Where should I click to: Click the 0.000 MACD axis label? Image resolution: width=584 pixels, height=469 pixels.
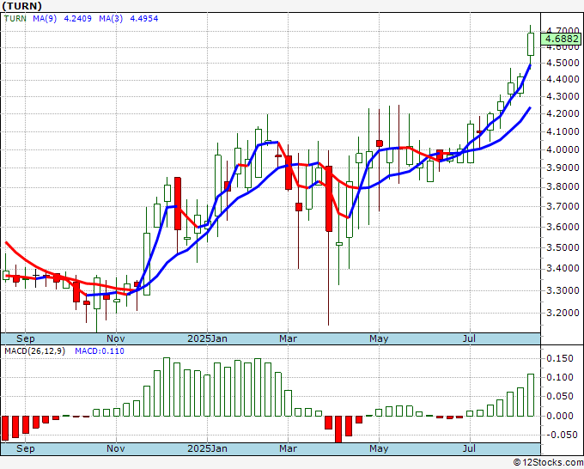tap(560, 416)
